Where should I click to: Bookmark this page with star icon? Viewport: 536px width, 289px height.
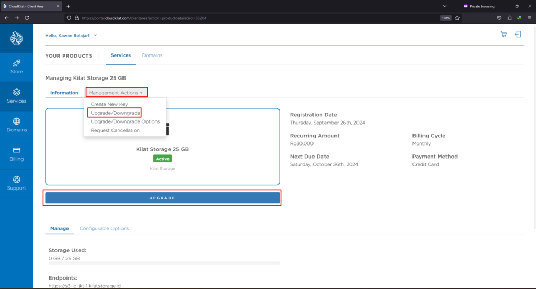coord(457,17)
